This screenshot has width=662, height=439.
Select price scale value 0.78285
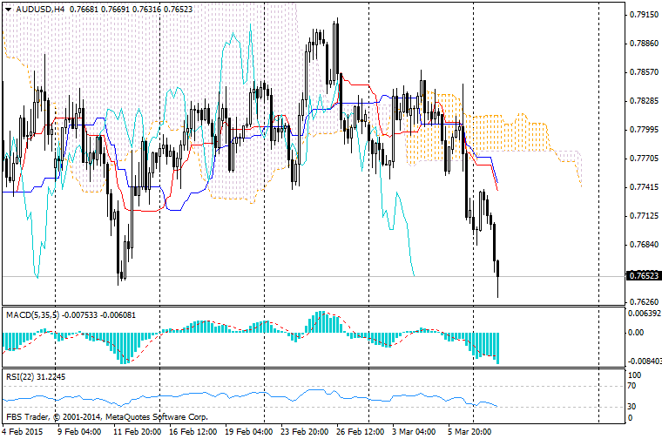pos(644,100)
